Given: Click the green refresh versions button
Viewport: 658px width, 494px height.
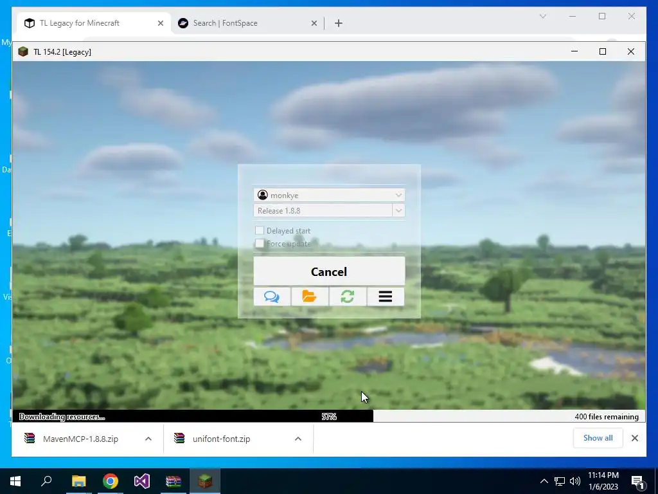Looking at the screenshot, I should 348,297.
